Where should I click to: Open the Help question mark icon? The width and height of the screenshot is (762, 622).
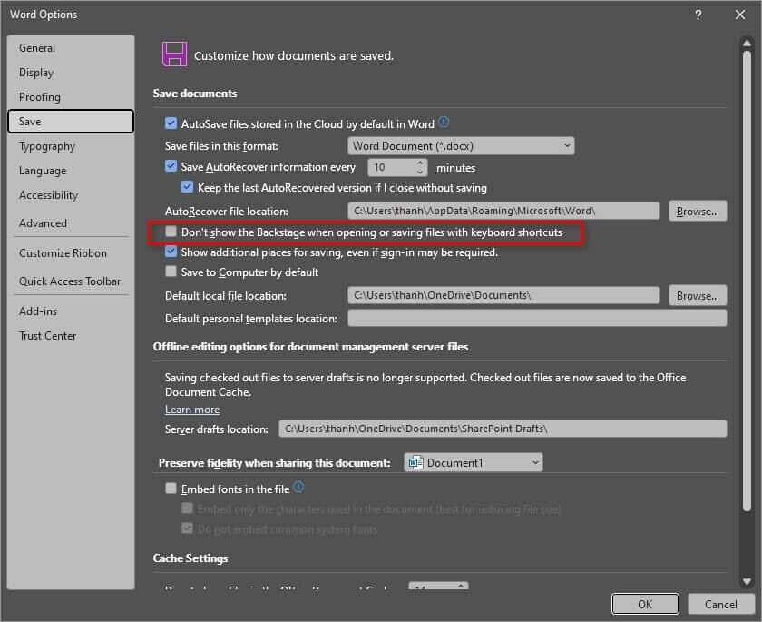[698, 15]
